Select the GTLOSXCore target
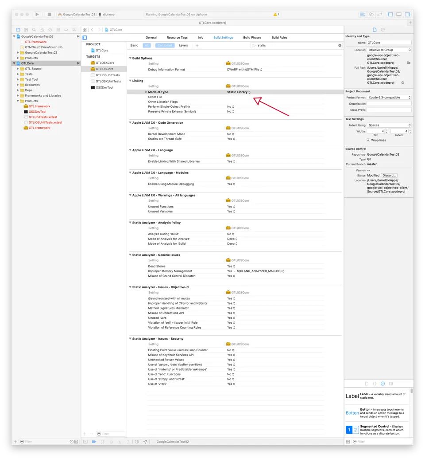 pyautogui.click(x=104, y=63)
